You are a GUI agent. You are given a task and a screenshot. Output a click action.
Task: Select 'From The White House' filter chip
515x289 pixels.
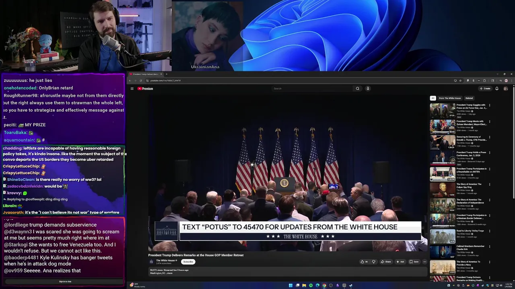(450, 98)
